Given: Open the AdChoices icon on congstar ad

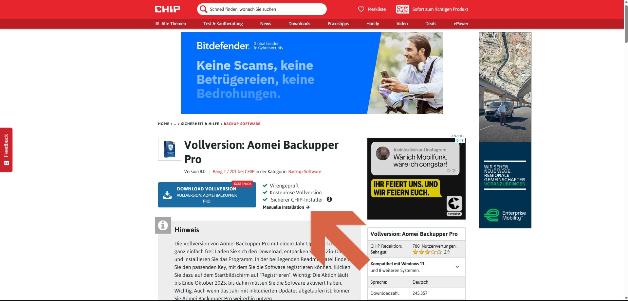Looking at the screenshot, I should point(457,140).
